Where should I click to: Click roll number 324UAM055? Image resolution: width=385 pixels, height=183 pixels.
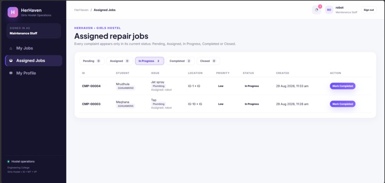click(126, 106)
